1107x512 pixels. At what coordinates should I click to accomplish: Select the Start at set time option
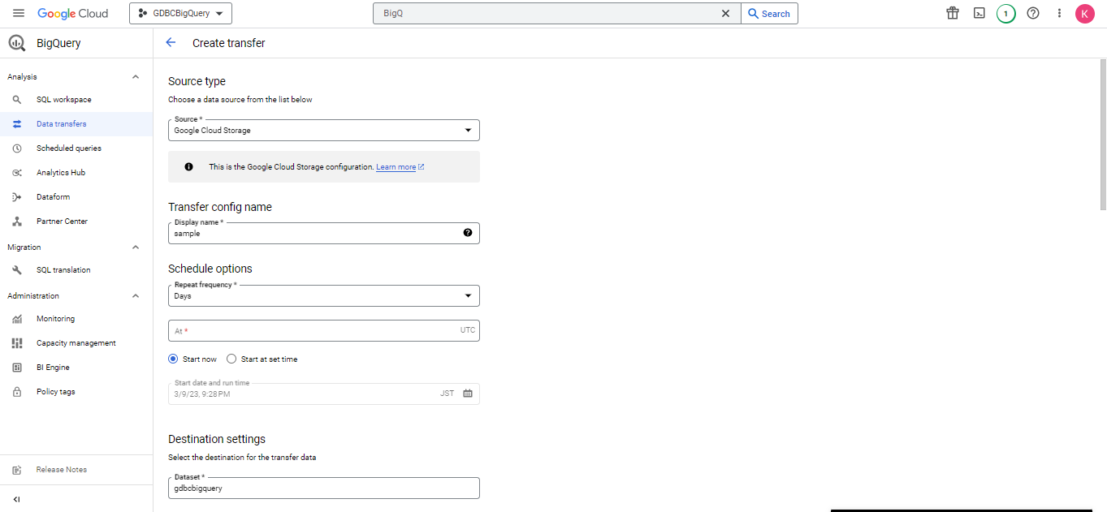231,359
